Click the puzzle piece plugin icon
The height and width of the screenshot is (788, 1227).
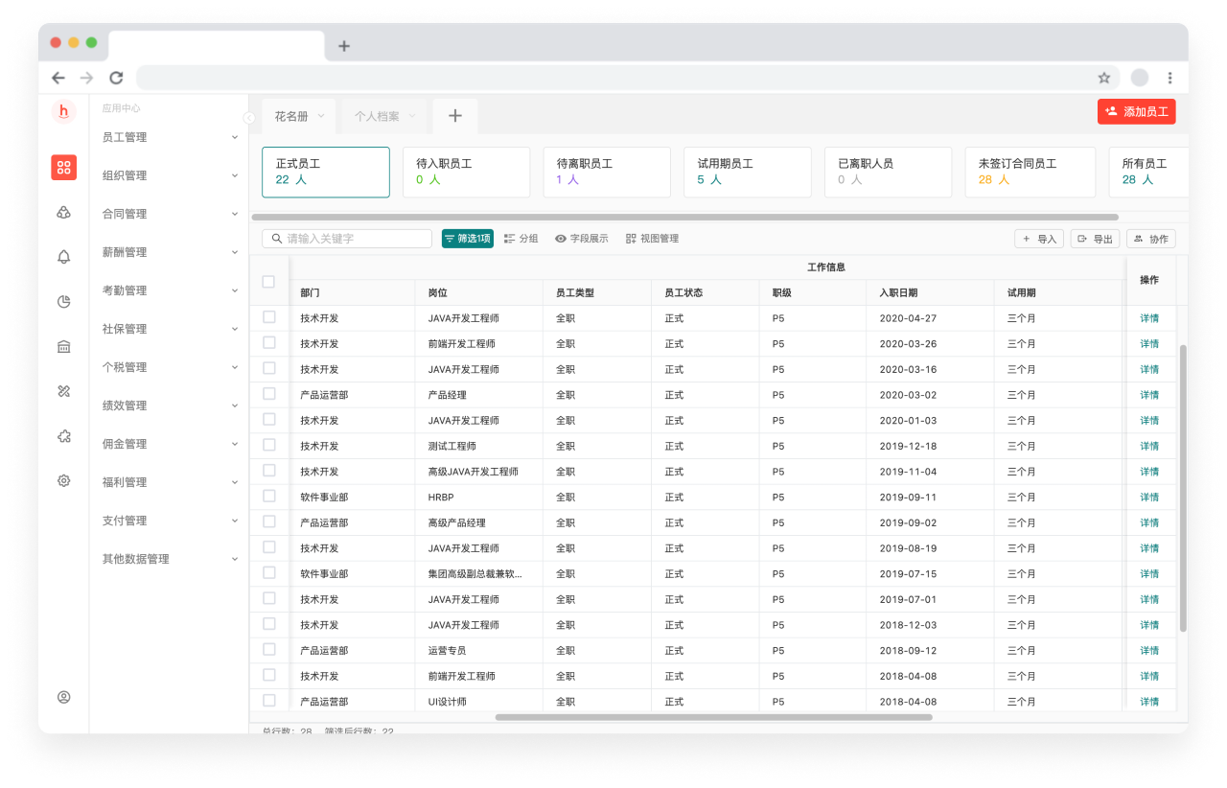64,436
